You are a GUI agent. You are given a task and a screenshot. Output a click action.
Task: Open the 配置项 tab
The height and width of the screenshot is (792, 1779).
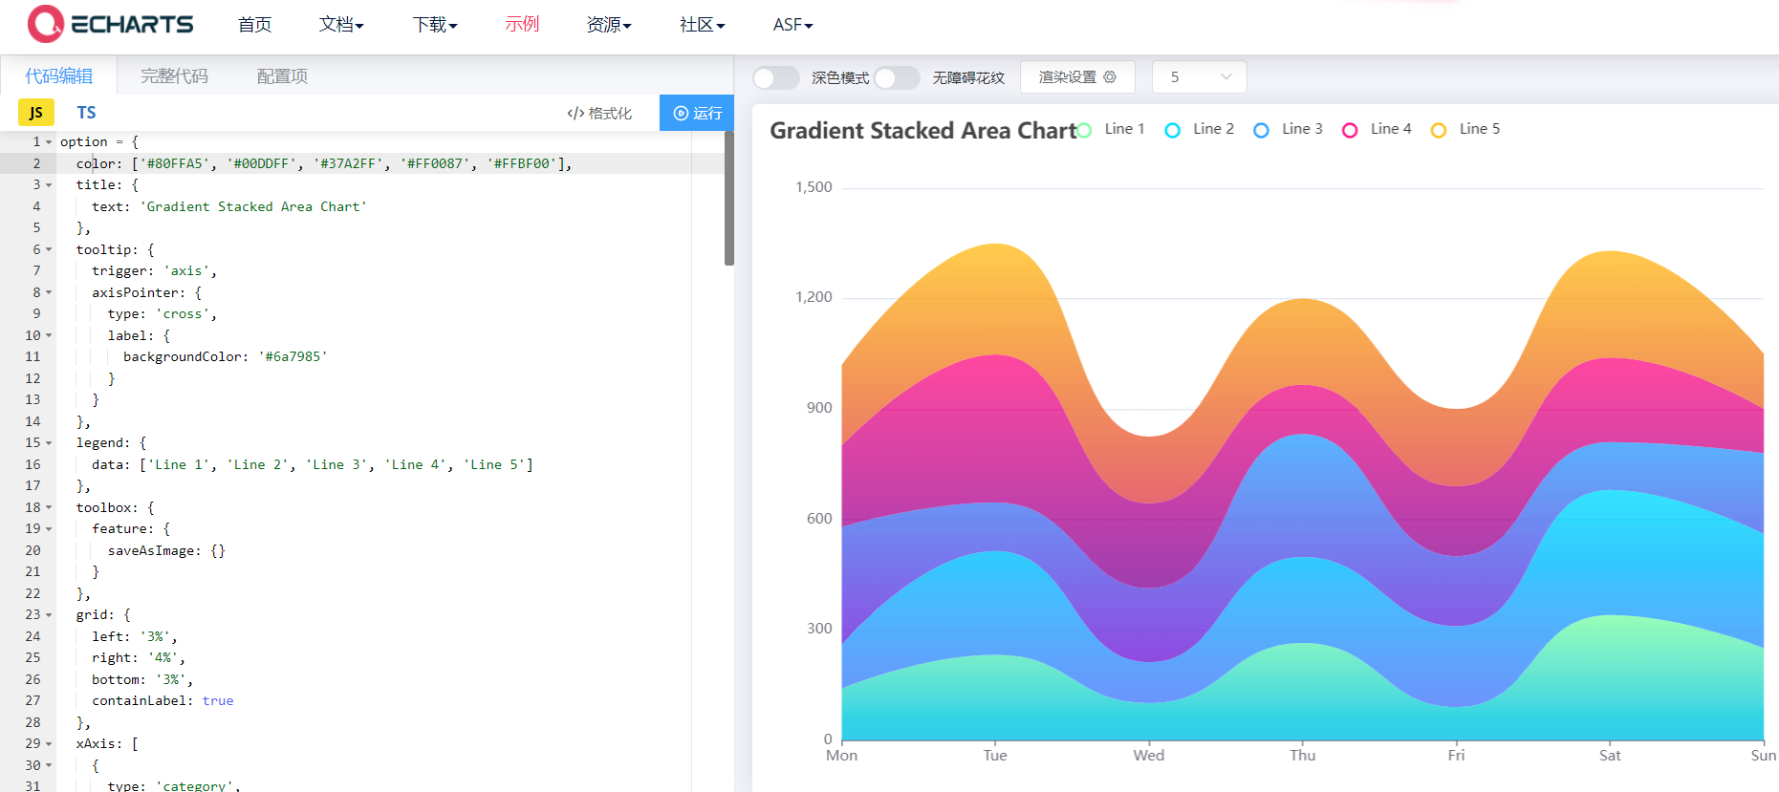[282, 75]
